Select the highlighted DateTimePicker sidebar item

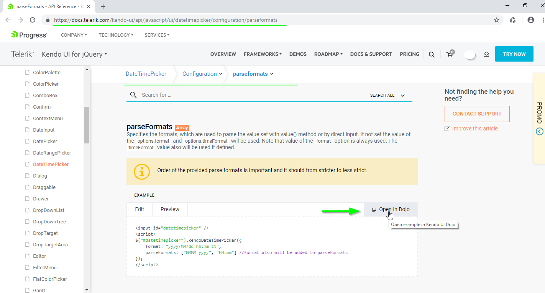click(51, 164)
